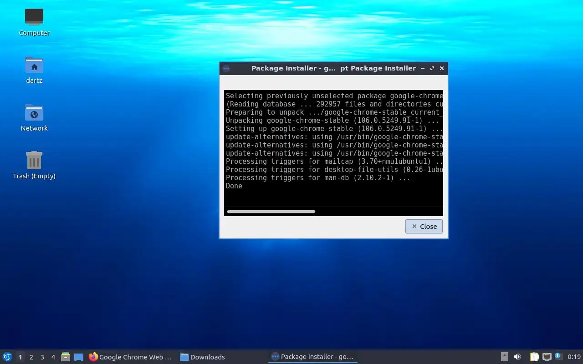583x364 pixels.
Task: Click the horizontal scrollbar in terminal output
Action: (x=271, y=211)
